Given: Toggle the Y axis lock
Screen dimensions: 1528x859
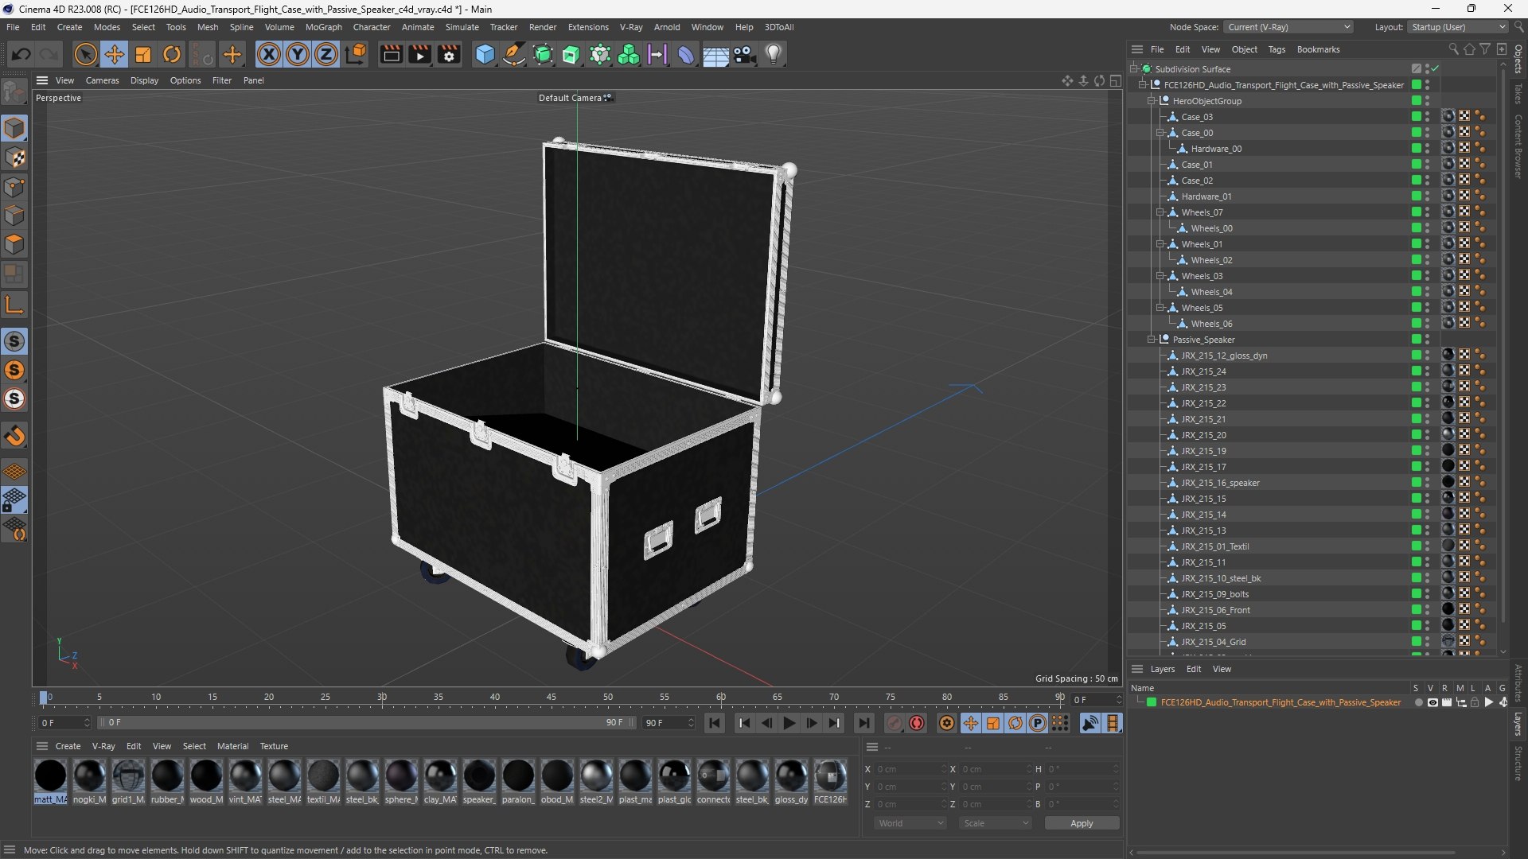Looking at the screenshot, I should pos(298,54).
